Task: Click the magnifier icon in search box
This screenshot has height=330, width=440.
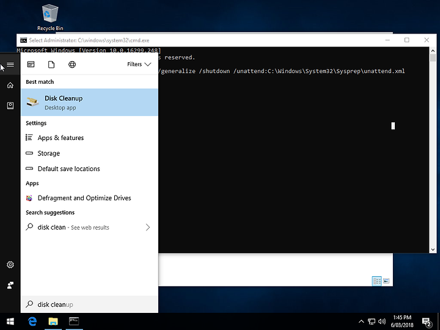Action: [29, 304]
